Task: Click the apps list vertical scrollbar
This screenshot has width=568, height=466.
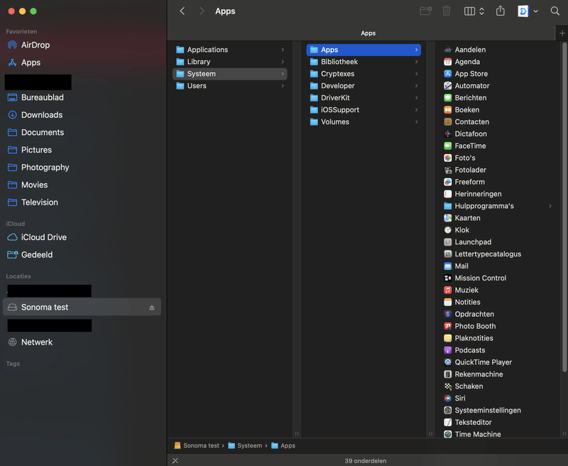Action: pos(564,207)
